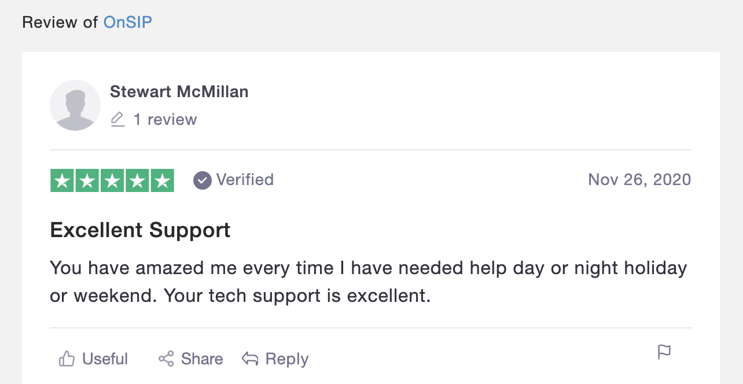The width and height of the screenshot is (743, 384).
Task: Open the OnSIP company page link
Action: click(127, 21)
